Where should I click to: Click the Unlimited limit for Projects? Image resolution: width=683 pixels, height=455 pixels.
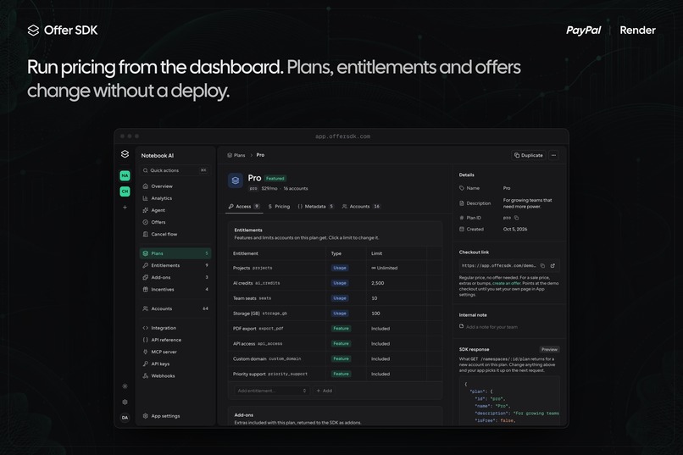(384, 268)
